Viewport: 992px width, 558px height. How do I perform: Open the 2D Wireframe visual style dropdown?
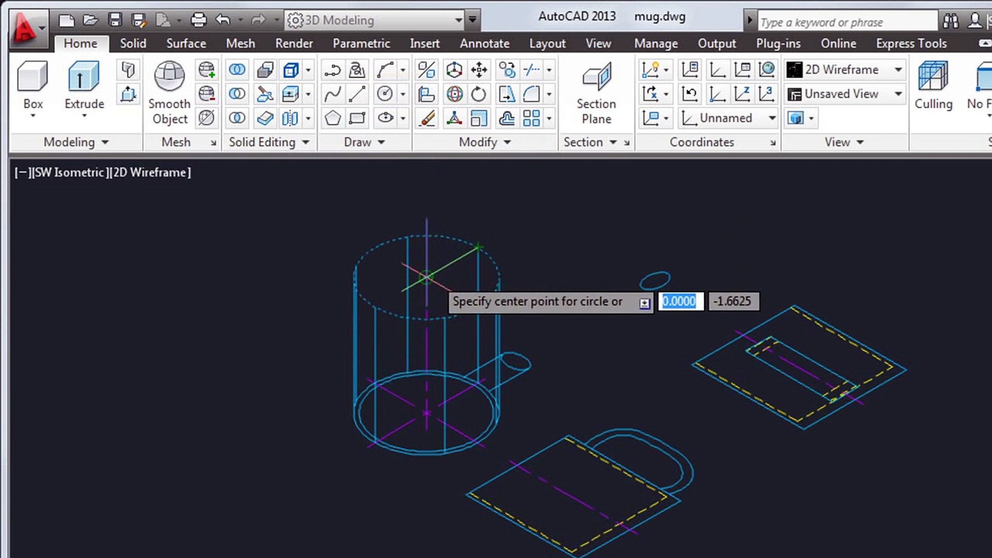click(898, 70)
